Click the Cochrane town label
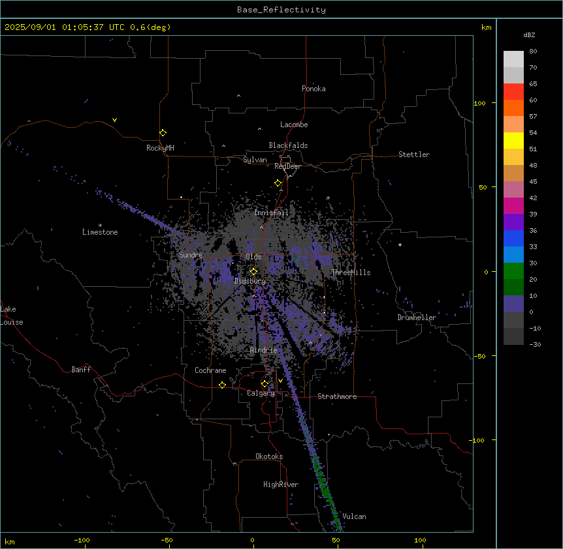The image size is (563, 549). pyautogui.click(x=210, y=370)
